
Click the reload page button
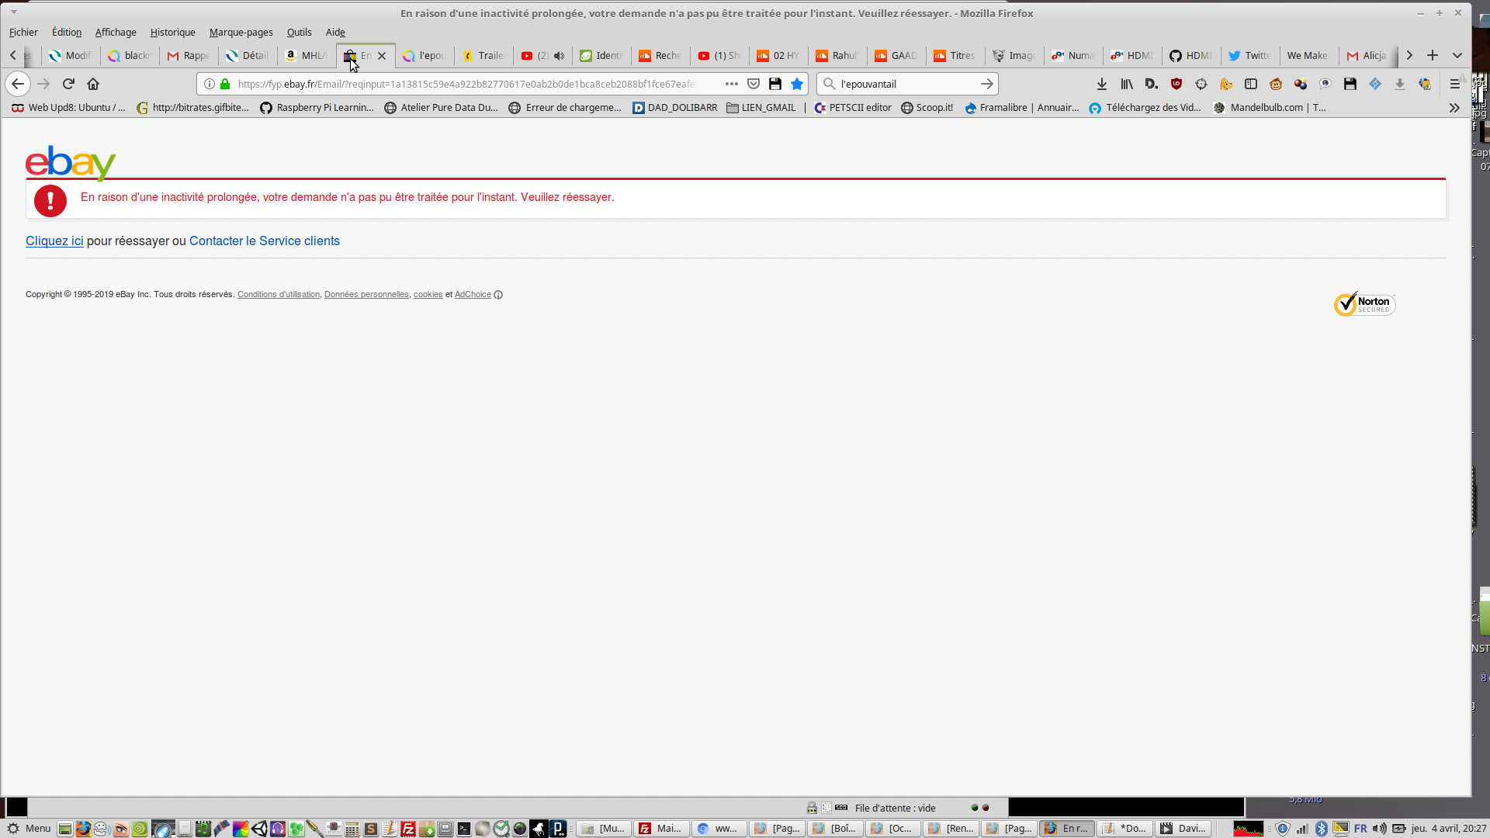click(x=68, y=84)
